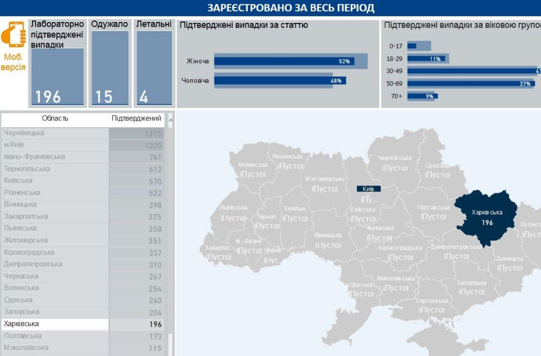
Task: Click the male 48% bar
Action: 280,80
